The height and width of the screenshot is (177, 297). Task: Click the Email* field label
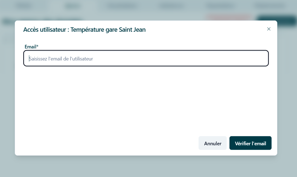coord(31,47)
